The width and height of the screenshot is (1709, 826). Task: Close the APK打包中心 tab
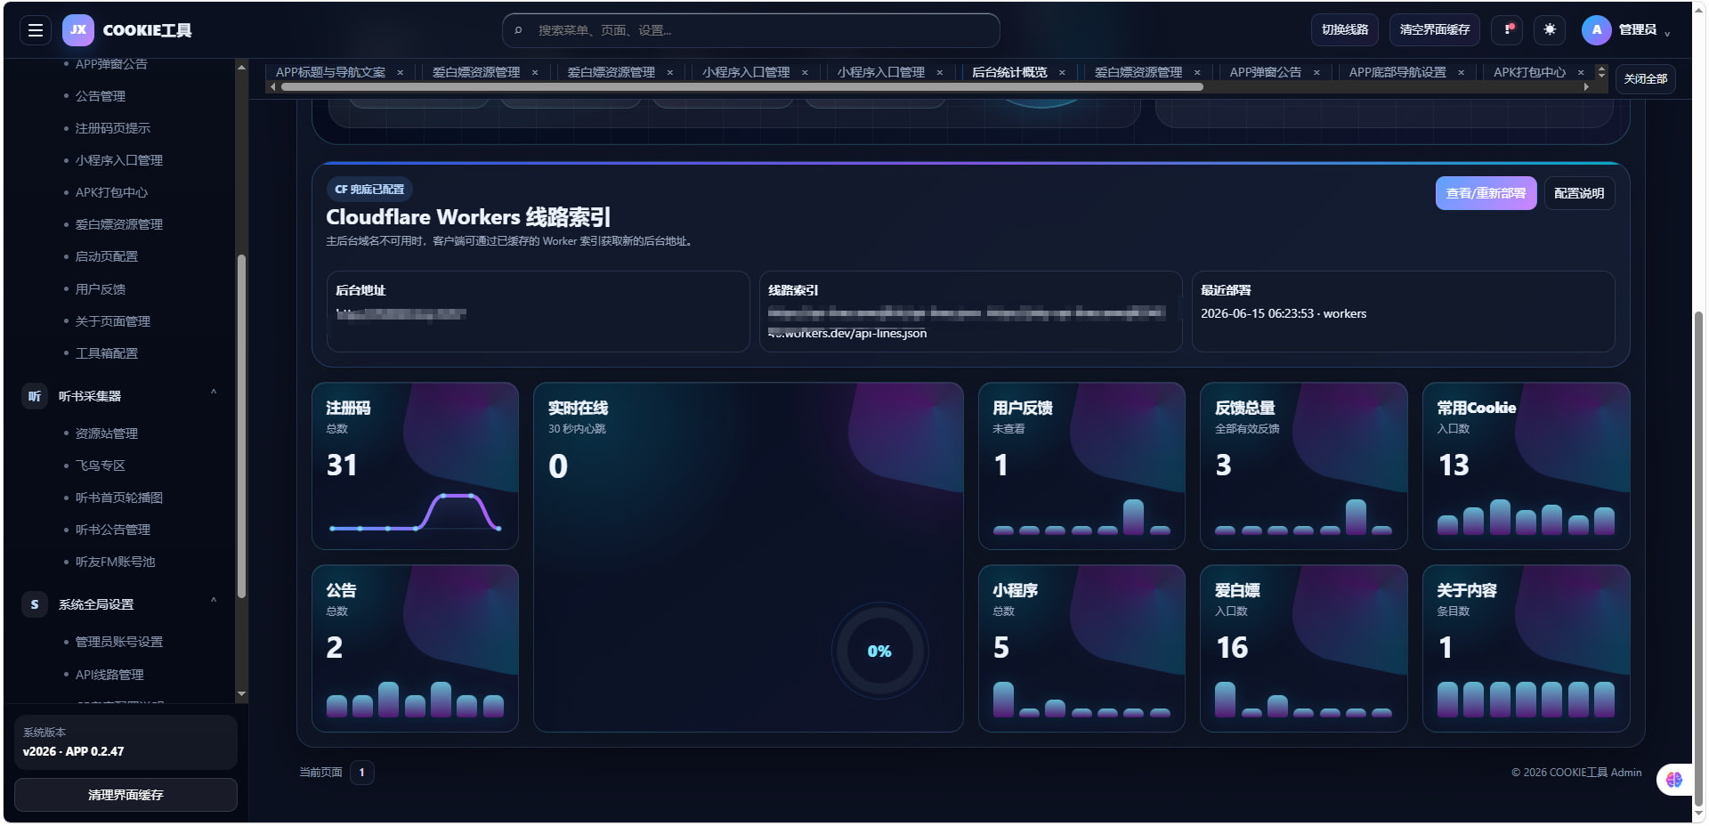1581,72
